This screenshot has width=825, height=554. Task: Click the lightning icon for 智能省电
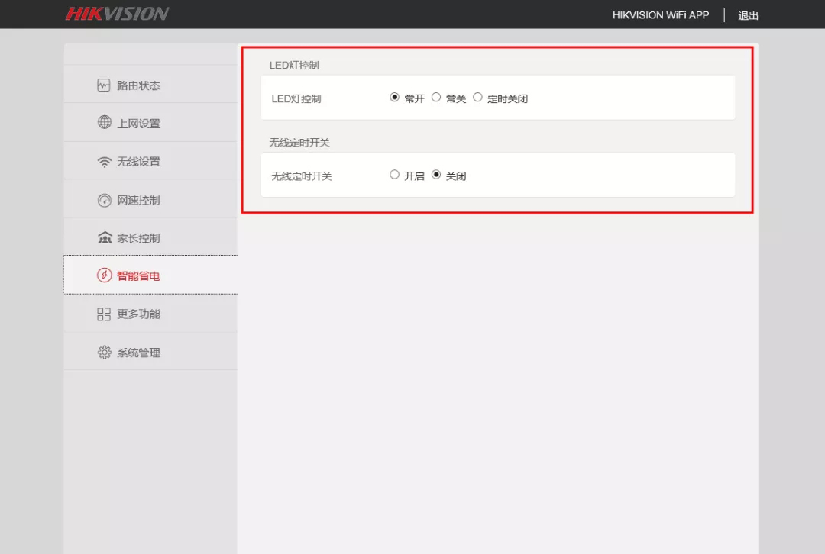click(105, 275)
